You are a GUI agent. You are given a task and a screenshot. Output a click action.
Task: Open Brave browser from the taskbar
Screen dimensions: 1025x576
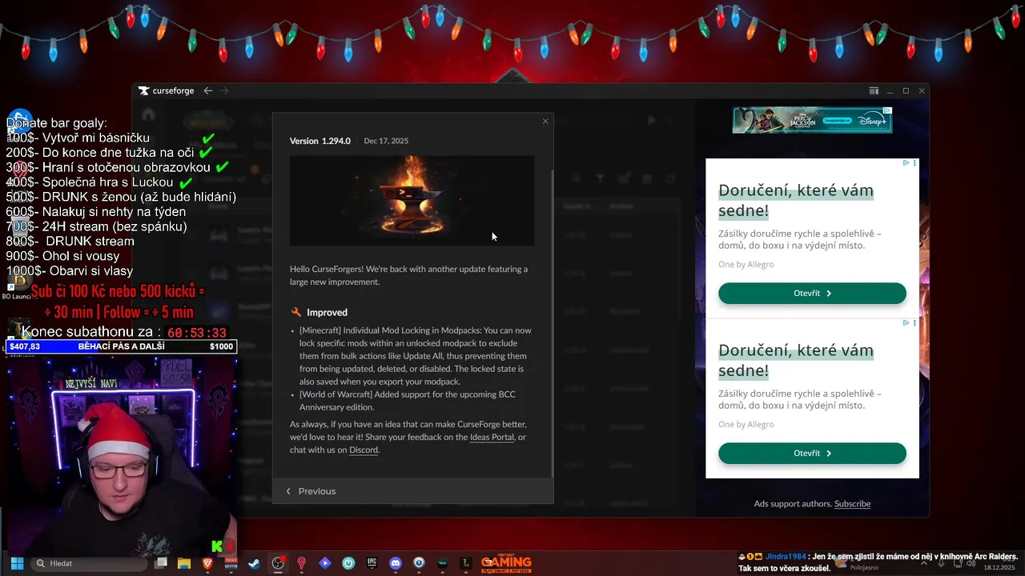point(208,563)
